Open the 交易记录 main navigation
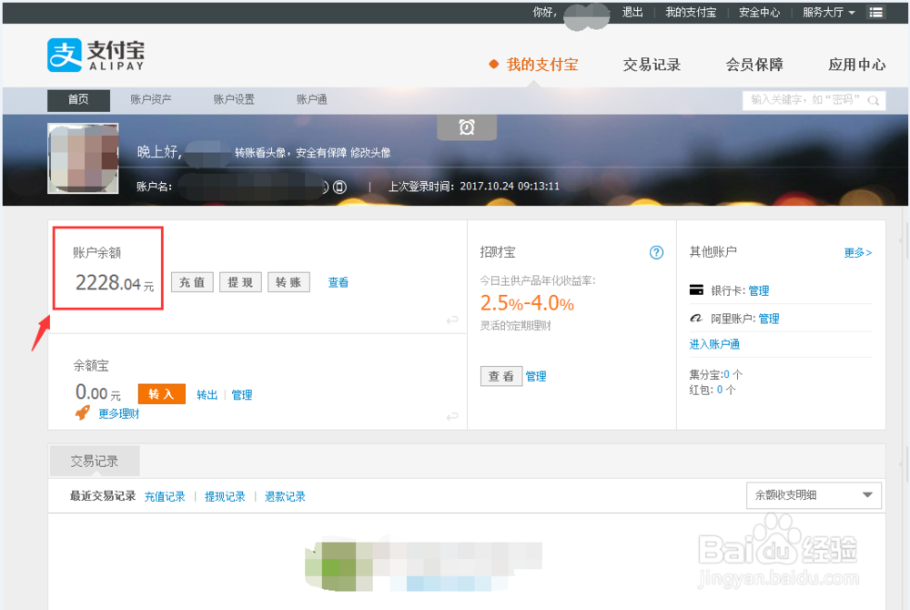 (652, 65)
